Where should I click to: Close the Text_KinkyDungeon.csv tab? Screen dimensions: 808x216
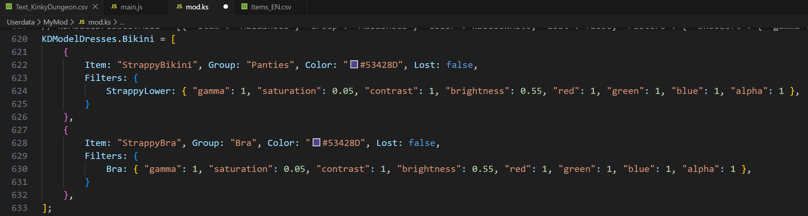coord(95,7)
